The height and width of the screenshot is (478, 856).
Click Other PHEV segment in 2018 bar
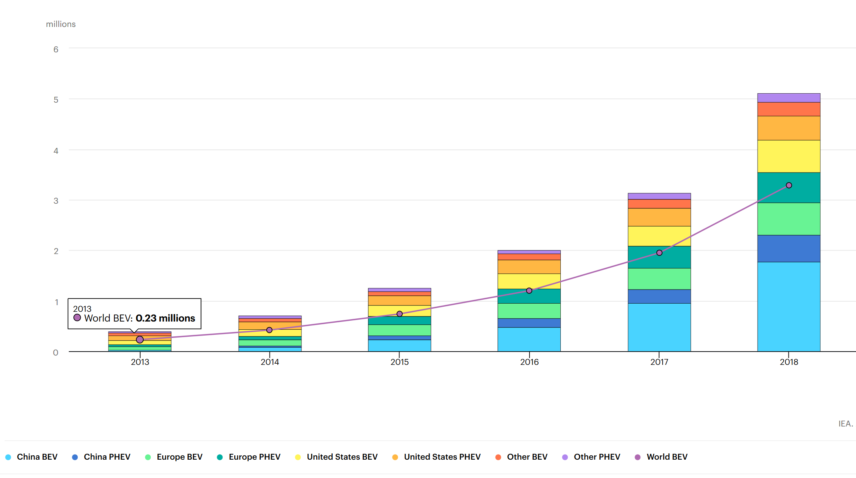point(789,98)
